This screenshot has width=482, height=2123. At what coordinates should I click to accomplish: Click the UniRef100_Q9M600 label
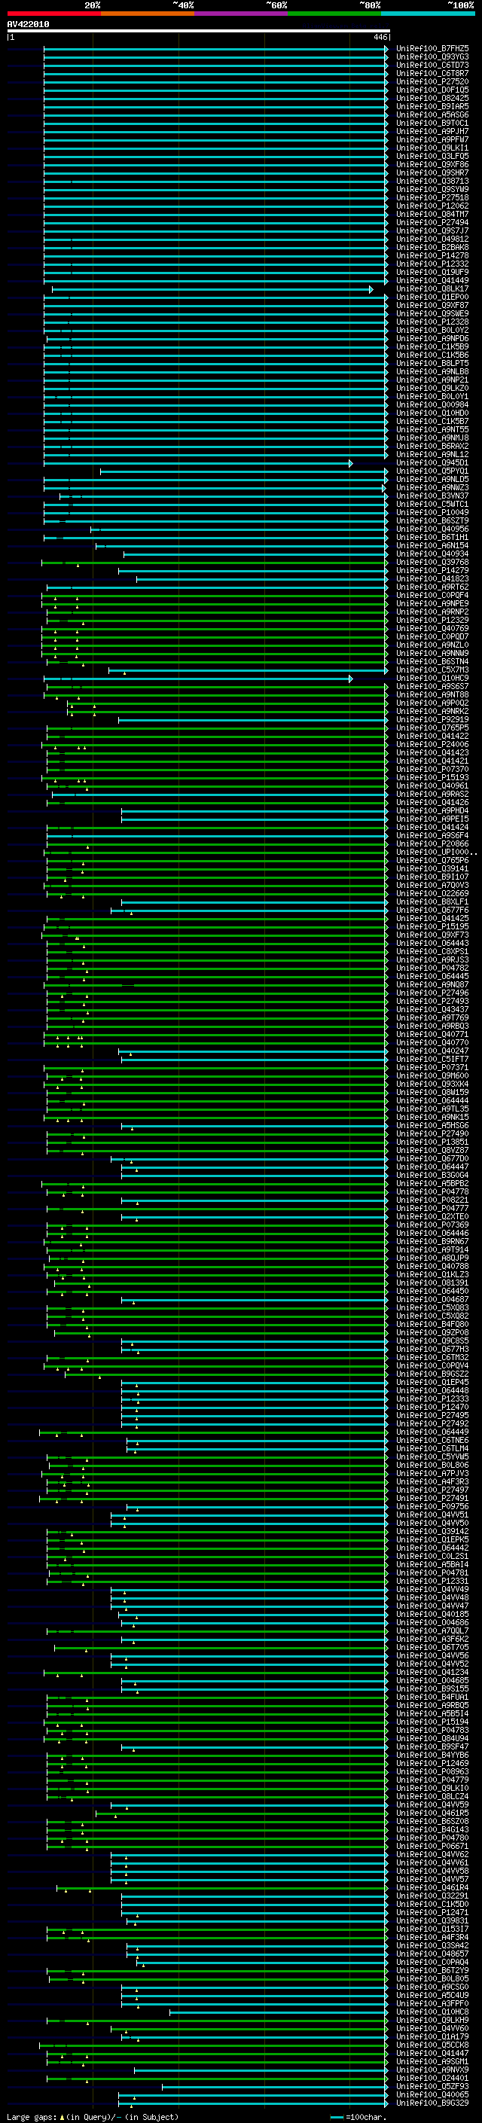[x=432, y=1075]
